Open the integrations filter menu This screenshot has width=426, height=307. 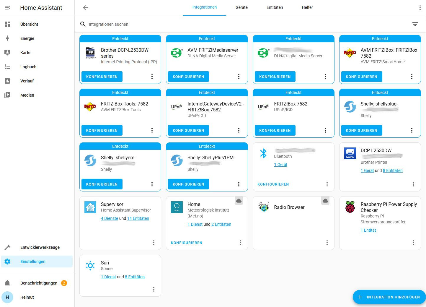click(415, 24)
